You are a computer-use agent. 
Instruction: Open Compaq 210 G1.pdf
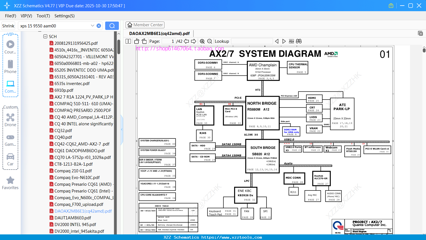click(73, 171)
